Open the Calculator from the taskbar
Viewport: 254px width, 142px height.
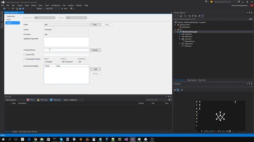(94, 139)
